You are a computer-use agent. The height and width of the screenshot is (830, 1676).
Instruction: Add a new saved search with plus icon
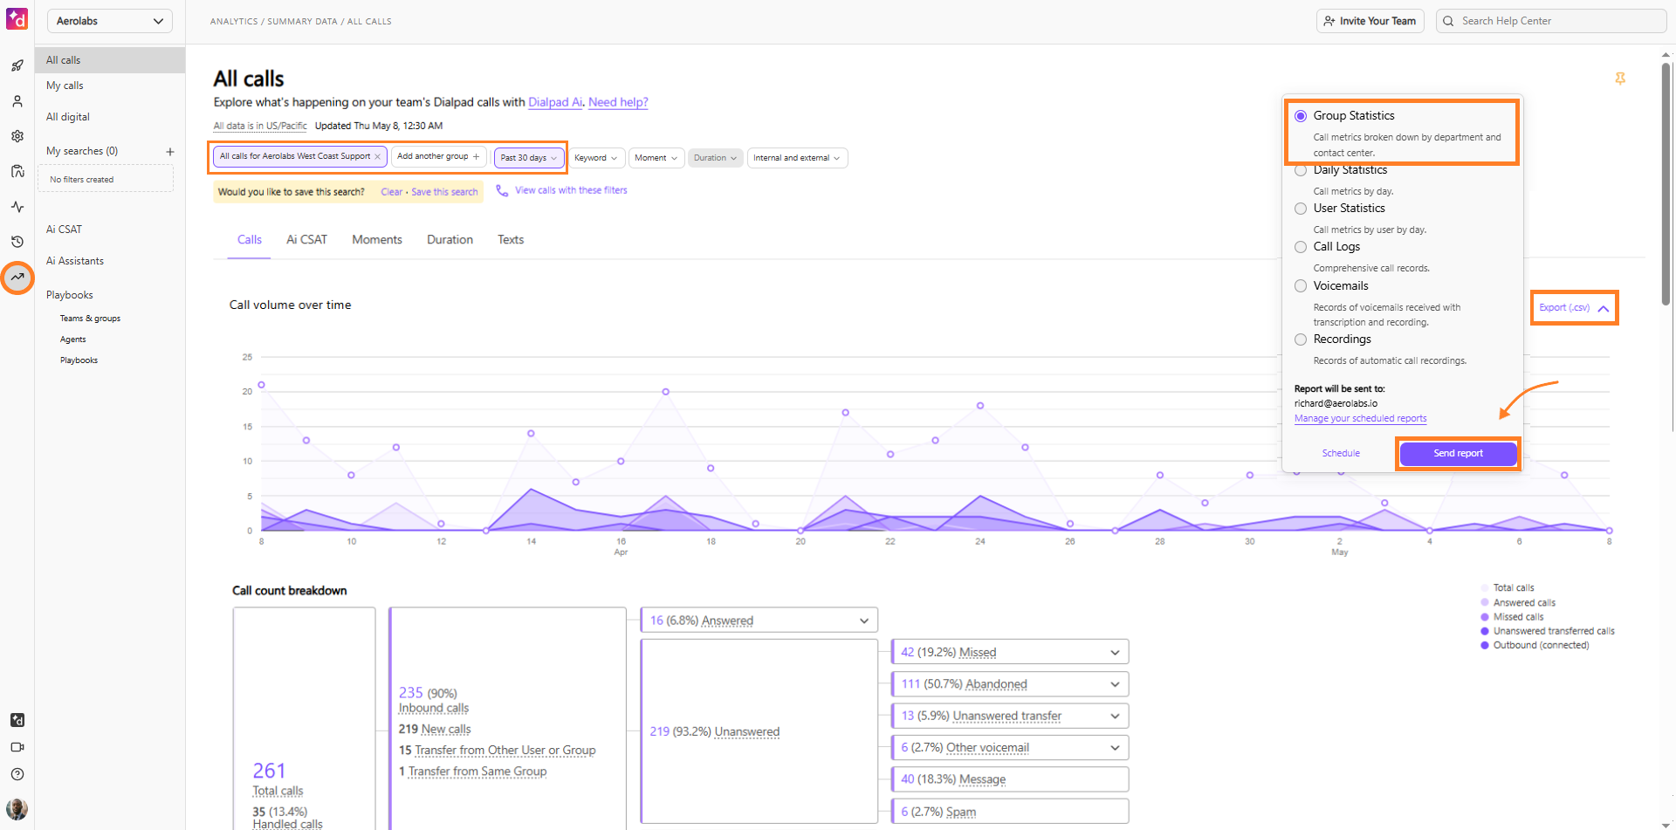(170, 152)
